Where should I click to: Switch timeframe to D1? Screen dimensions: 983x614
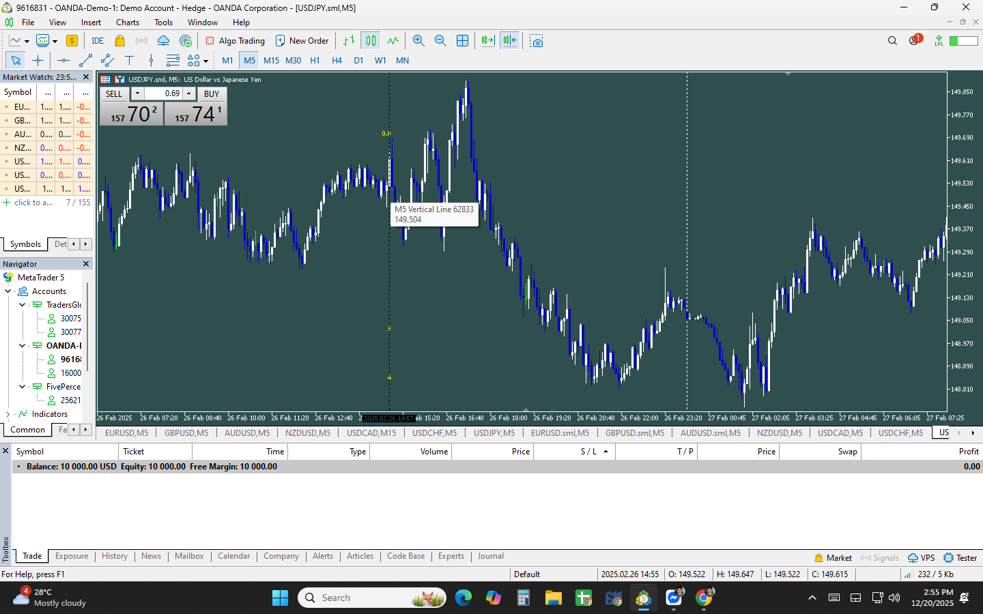pos(358,61)
